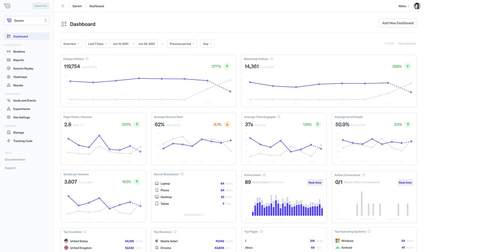Go to Heatmaps in sidebar

pos(20,77)
